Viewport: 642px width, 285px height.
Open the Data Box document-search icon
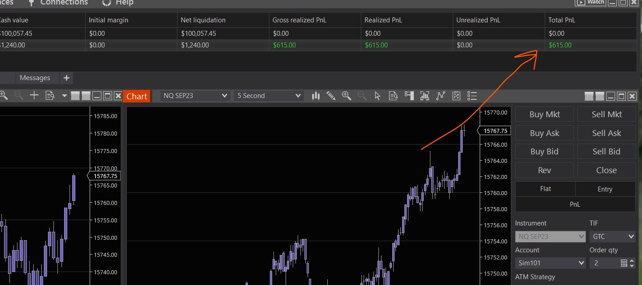[x=393, y=96]
